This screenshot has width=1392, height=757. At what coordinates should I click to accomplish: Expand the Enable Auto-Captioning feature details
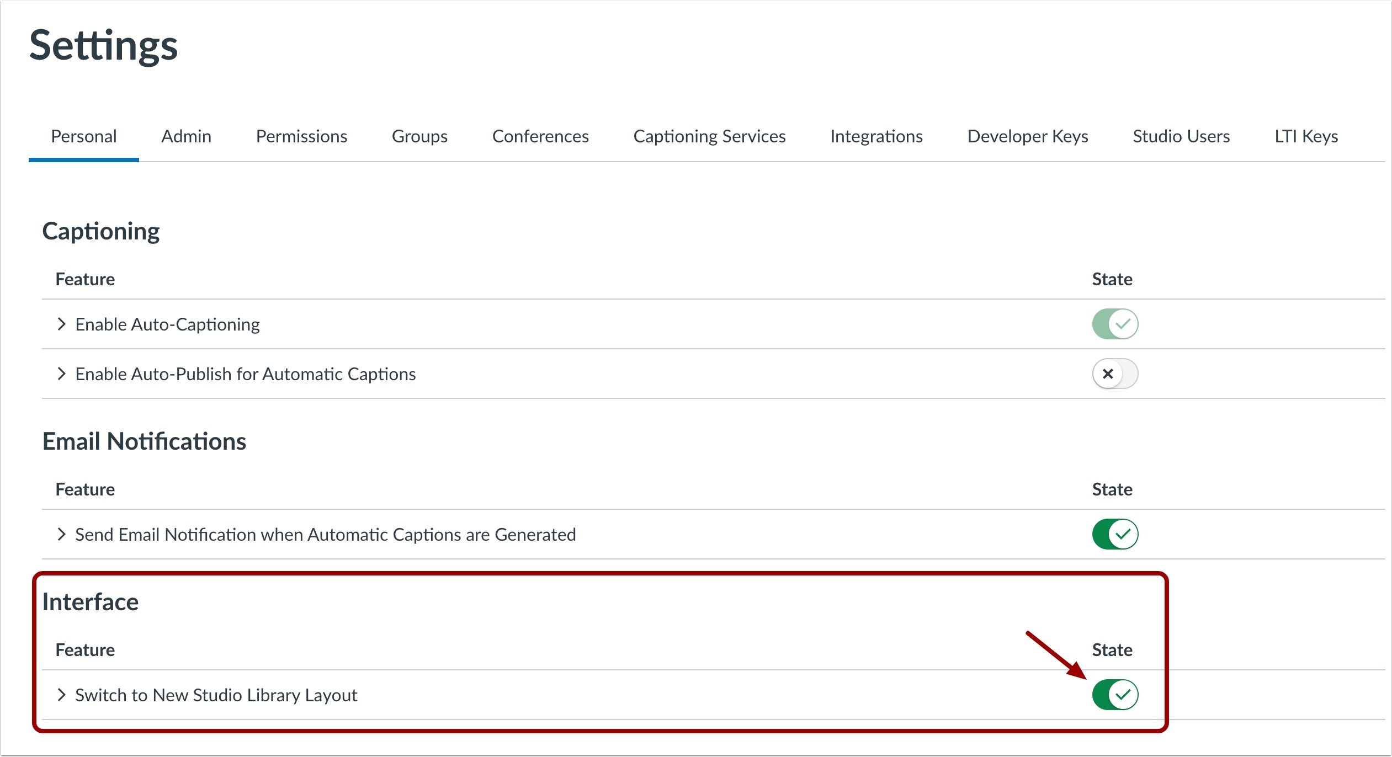(x=61, y=324)
